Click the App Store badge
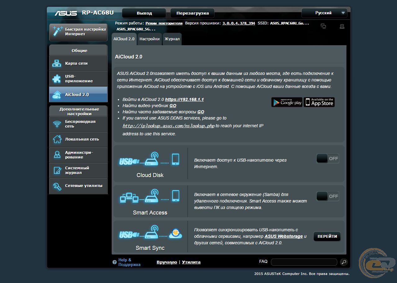 319,102
